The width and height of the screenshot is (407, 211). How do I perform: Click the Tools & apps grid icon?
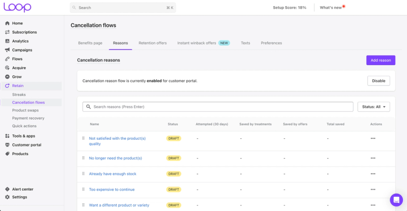(7, 136)
